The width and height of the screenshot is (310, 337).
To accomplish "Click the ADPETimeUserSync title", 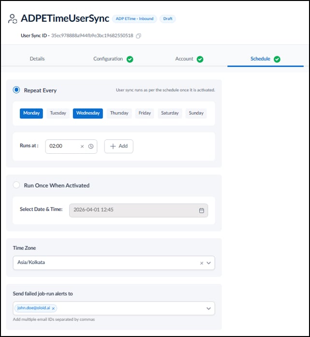I will [x=65, y=18].
